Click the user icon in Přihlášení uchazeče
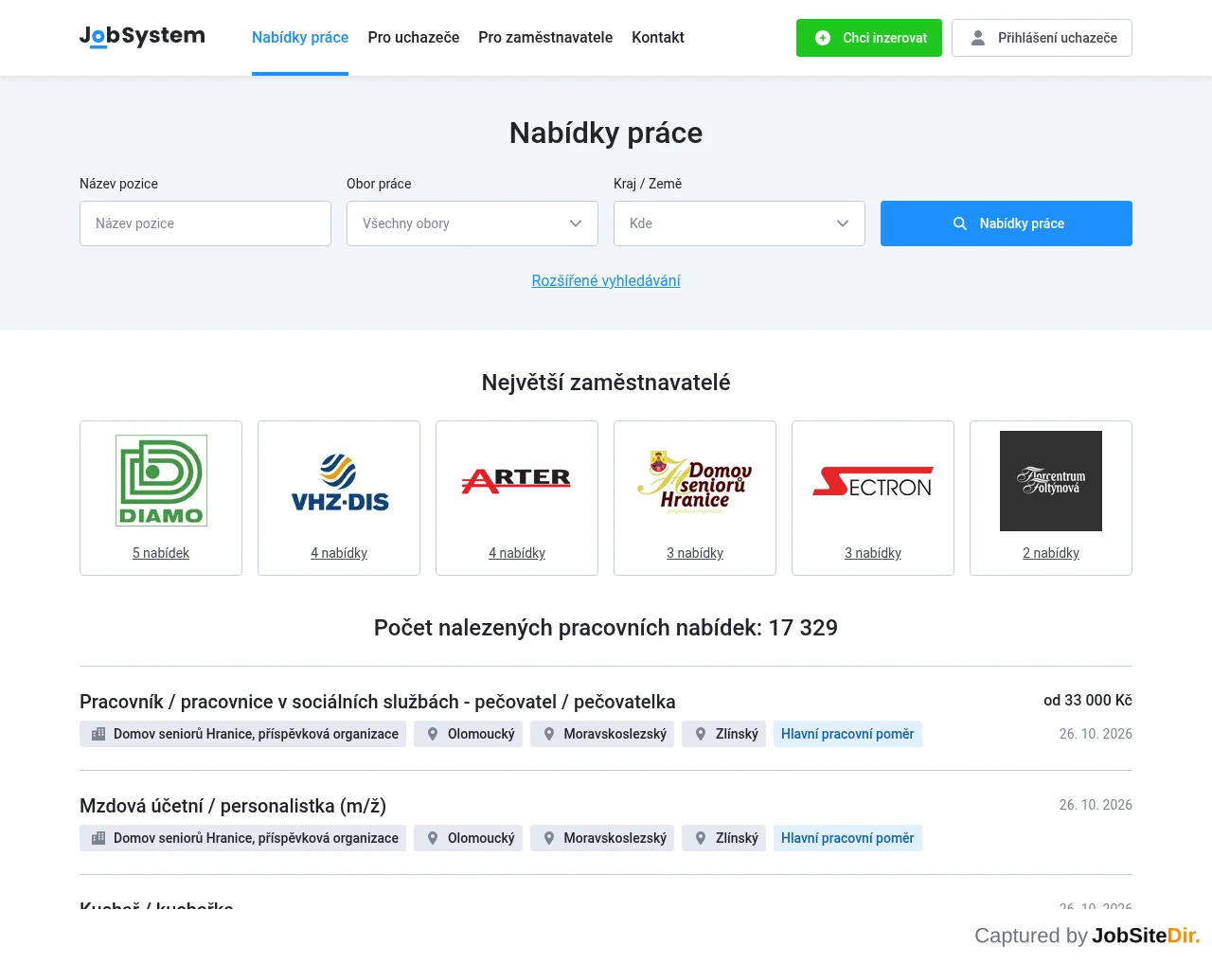This screenshot has width=1212, height=964. click(978, 38)
